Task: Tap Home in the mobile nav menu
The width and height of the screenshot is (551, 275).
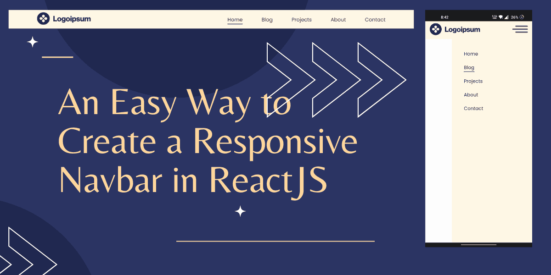Action: [x=471, y=54]
